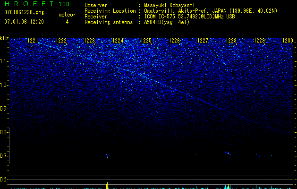
Task: Click the Receiving Location field label
Action: click(x=110, y=11)
